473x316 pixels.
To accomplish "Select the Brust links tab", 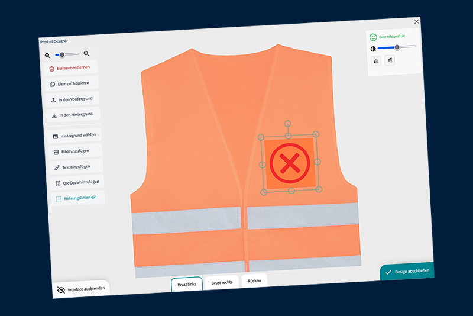I will [x=187, y=285].
